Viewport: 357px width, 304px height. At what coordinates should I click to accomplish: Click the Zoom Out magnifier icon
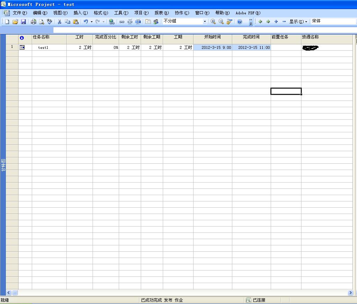click(221, 22)
